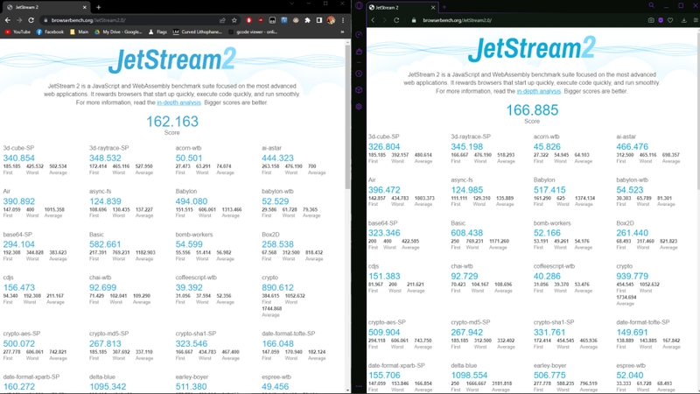Screen dimensions: 700x394
Task: Open the Curved Lithophane bookmark
Action: (198, 32)
